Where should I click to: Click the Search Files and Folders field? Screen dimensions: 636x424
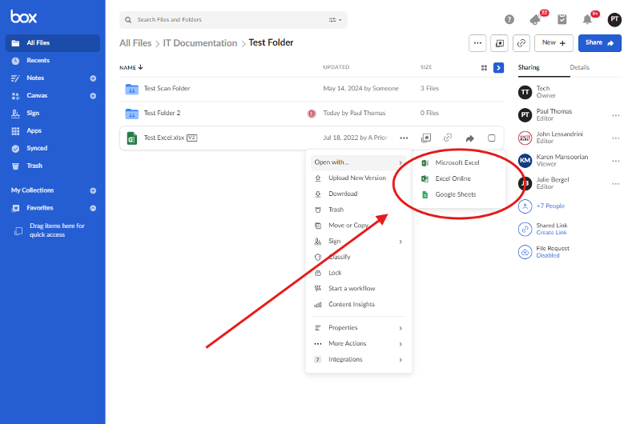(x=233, y=20)
